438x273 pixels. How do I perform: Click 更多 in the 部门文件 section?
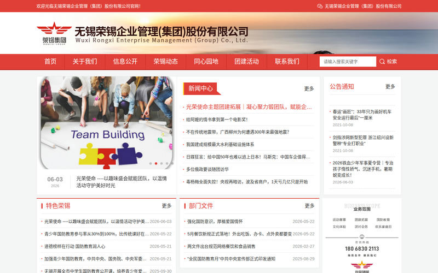tap(309, 206)
